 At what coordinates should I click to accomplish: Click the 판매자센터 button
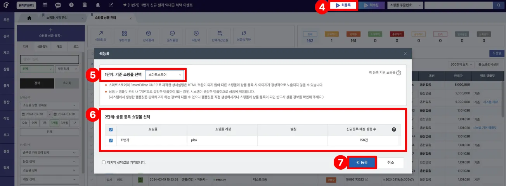[26, 5]
